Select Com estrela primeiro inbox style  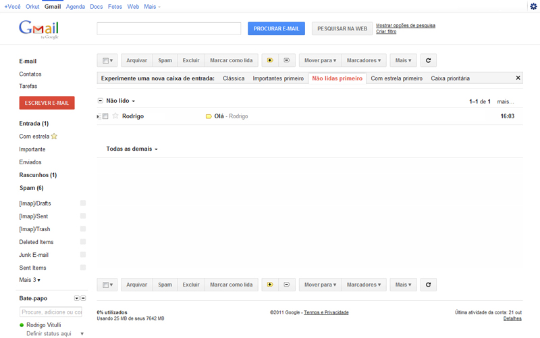(396, 78)
